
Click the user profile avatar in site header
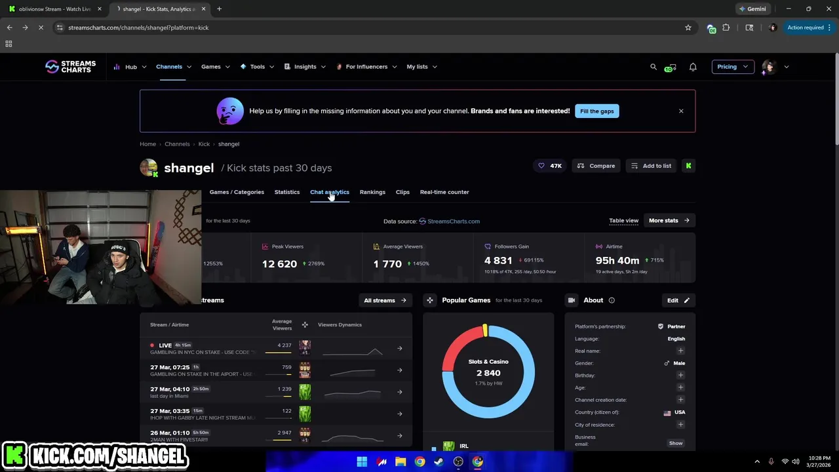click(769, 67)
